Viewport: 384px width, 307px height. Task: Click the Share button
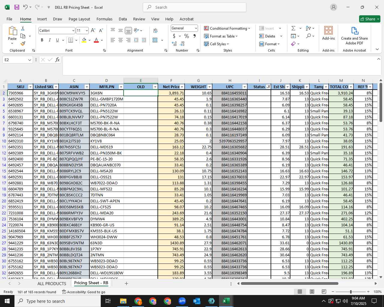point(370,19)
